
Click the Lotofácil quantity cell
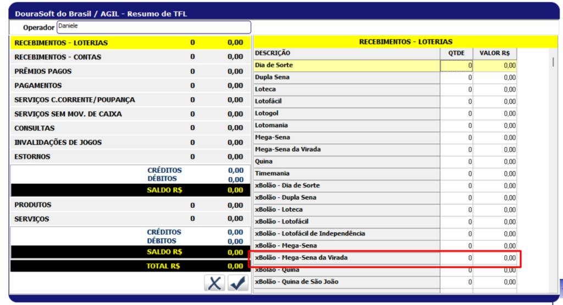coord(456,101)
